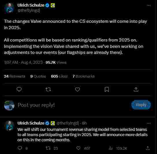Screen dimensions: 157x154
Task: Open more options on the reply tweet
Action: [149, 123]
